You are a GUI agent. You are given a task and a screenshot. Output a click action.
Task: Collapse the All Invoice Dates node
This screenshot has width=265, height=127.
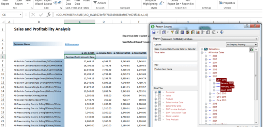(202, 52)
